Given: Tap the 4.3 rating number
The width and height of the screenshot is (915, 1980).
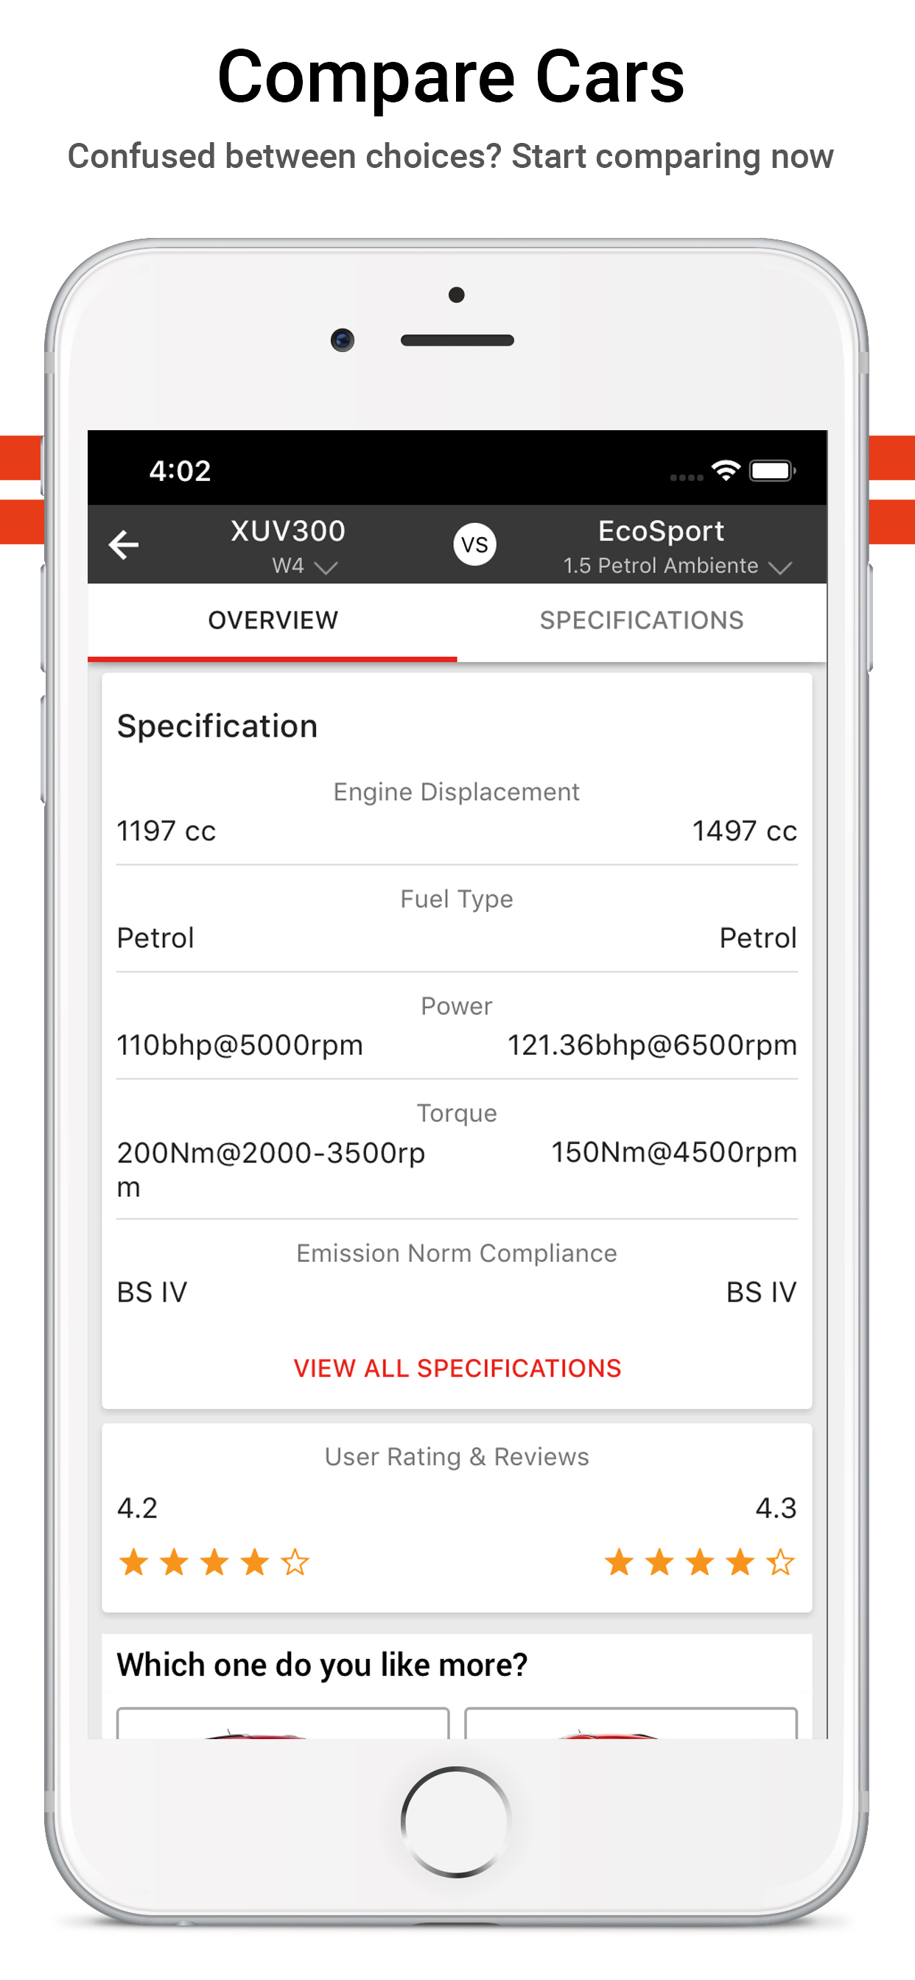Looking at the screenshot, I should pyautogui.click(x=776, y=1508).
